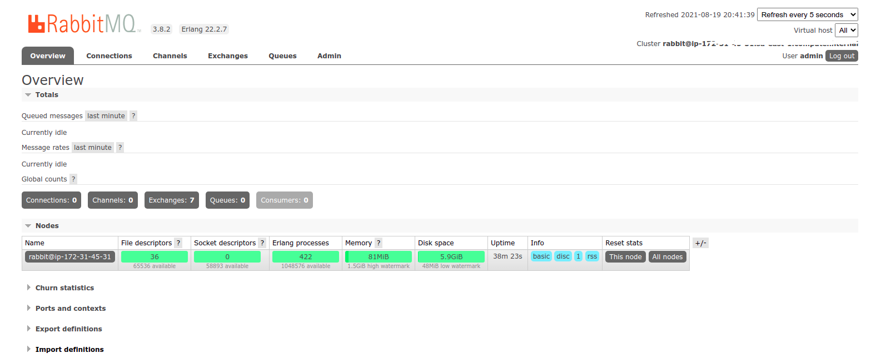Click the Disk space 5.9GiB bar
871x363 pixels.
[x=451, y=256]
